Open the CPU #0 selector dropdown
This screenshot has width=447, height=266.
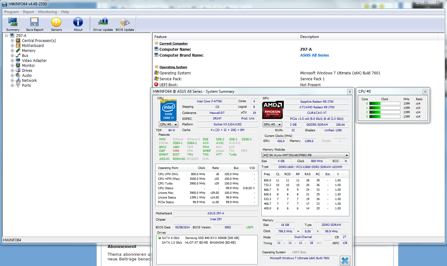168,124
